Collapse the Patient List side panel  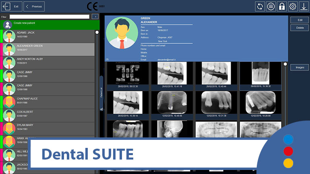coord(101,109)
